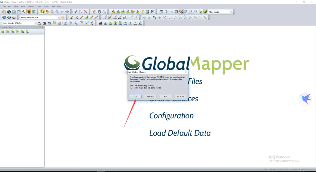Click the Yes button in dialog
The width and height of the screenshot is (316, 172).
(136, 97)
